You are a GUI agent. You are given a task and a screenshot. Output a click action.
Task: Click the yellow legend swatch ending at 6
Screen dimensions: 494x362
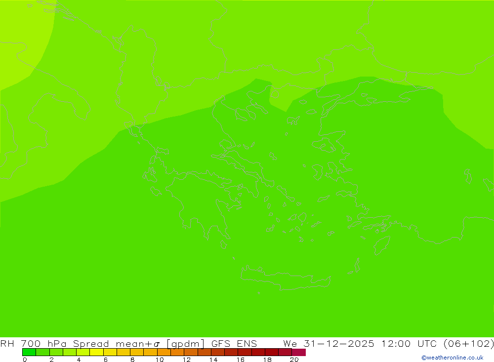(96, 352)
